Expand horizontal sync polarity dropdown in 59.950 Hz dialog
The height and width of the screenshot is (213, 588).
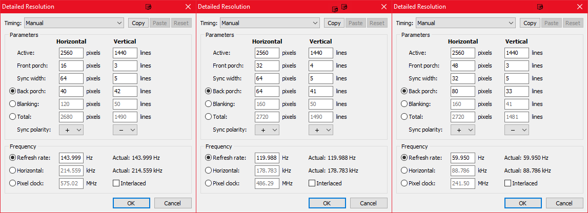click(x=463, y=130)
